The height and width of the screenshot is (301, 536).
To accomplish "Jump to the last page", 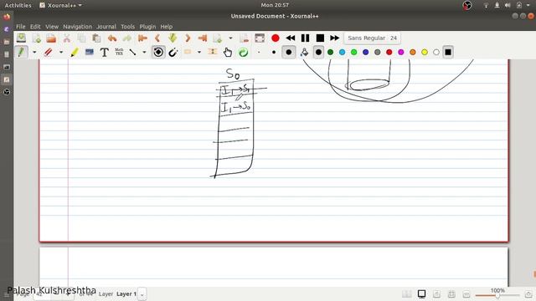I will point(203,38).
